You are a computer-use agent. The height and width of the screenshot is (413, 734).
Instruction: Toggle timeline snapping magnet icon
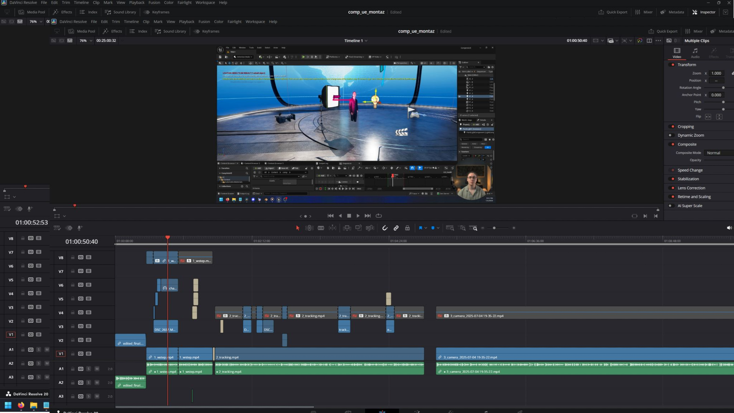[385, 228]
